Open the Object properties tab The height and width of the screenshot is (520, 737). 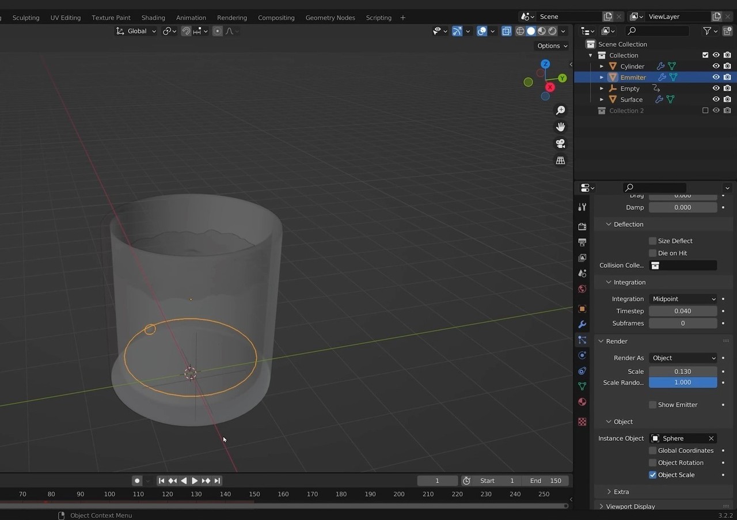point(582,309)
